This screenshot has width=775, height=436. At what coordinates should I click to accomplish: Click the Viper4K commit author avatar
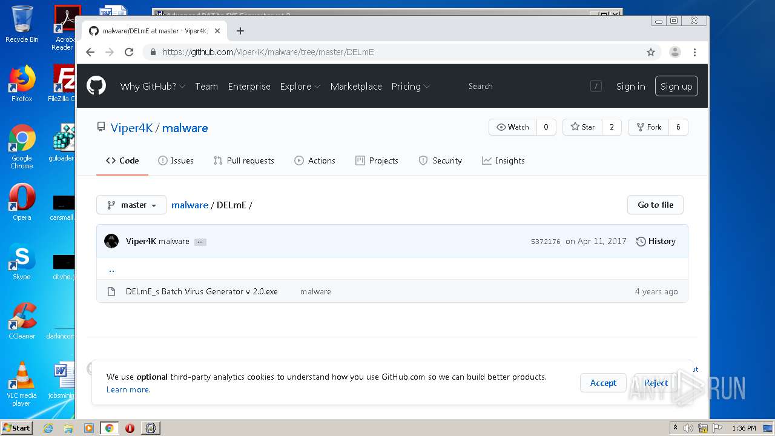coord(111,241)
